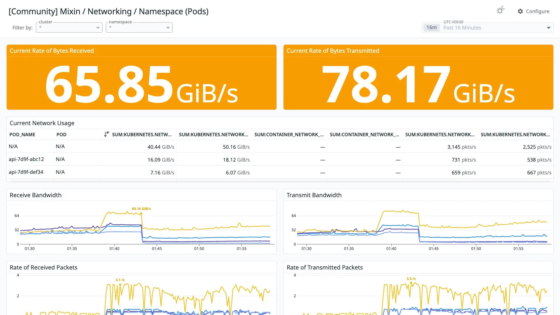This screenshot has height=315, width=560.
Task: Click the 78.17 GiB/s bytes transmitted value
Action: pos(418,84)
